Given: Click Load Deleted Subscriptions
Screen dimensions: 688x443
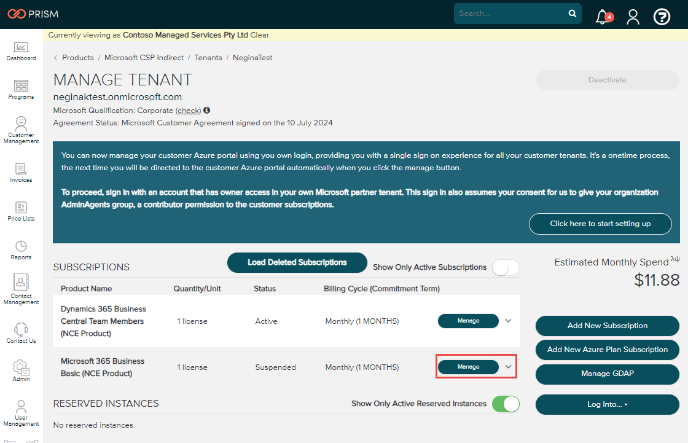Looking at the screenshot, I should tap(297, 262).
